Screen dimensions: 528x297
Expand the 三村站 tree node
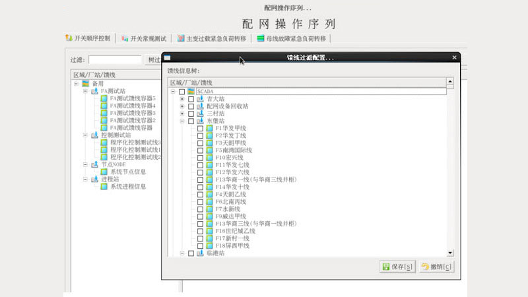coord(182,114)
